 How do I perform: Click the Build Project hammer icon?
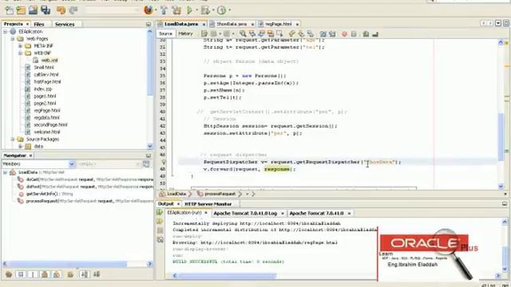[x=164, y=10]
